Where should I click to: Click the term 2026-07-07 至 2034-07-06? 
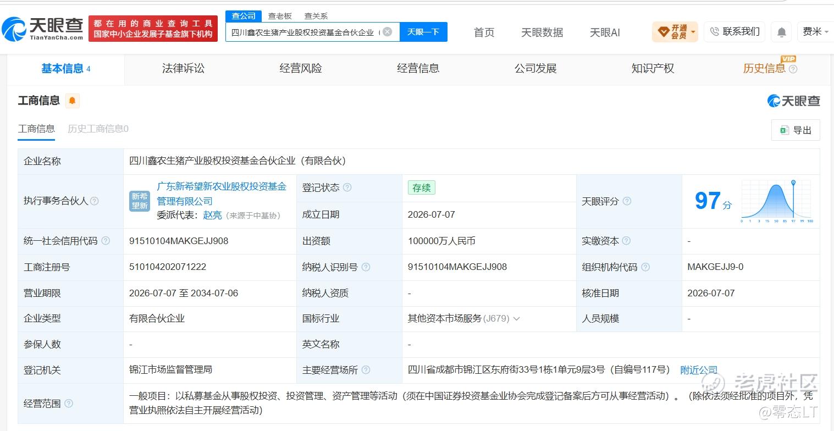coord(184,294)
